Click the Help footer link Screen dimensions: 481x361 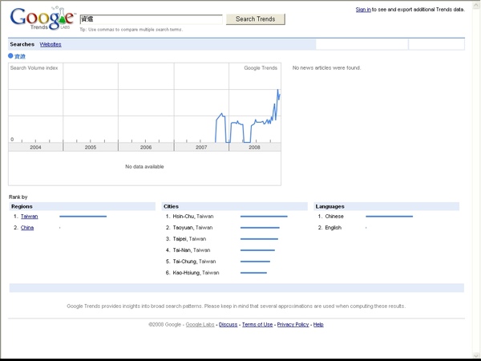[x=318, y=324]
